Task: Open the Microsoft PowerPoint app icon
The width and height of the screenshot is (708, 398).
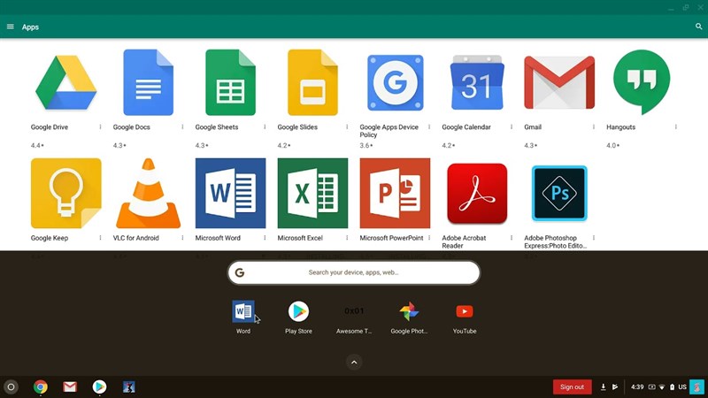Action: [x=395, y=193]
